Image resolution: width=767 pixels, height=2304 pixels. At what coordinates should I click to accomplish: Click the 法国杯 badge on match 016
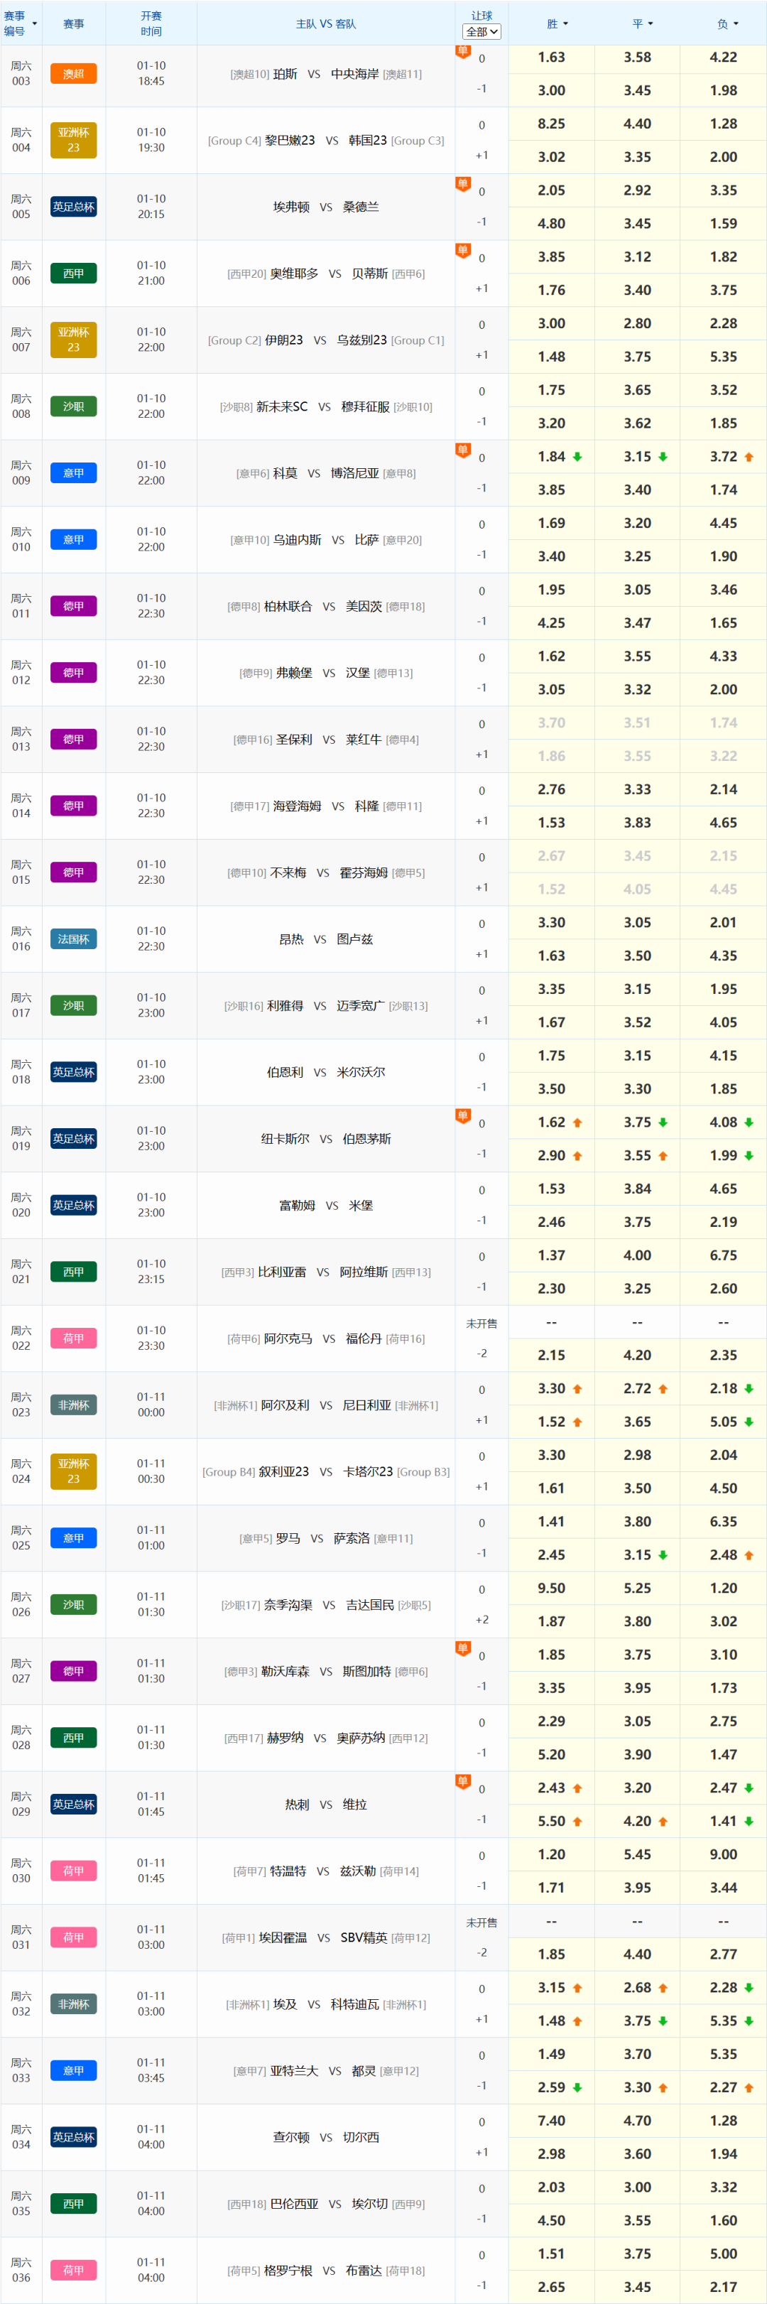(x=73, y=939)
